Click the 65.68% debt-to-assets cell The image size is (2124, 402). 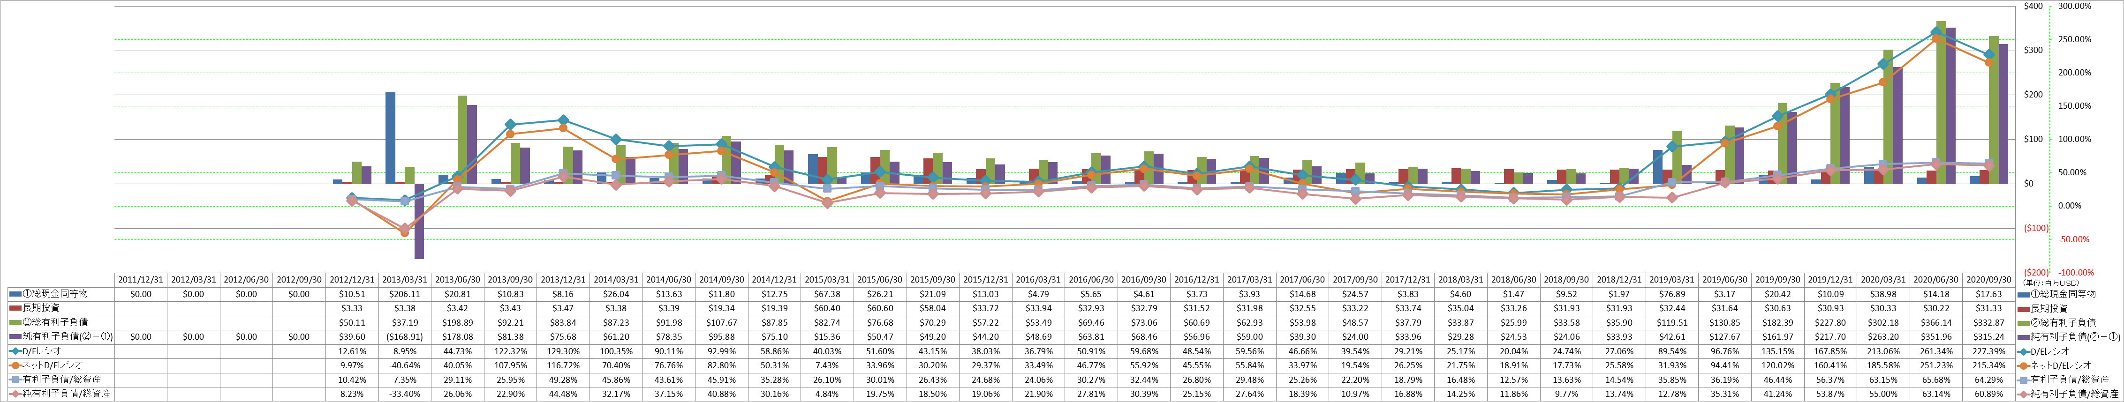click(1935, 380)
